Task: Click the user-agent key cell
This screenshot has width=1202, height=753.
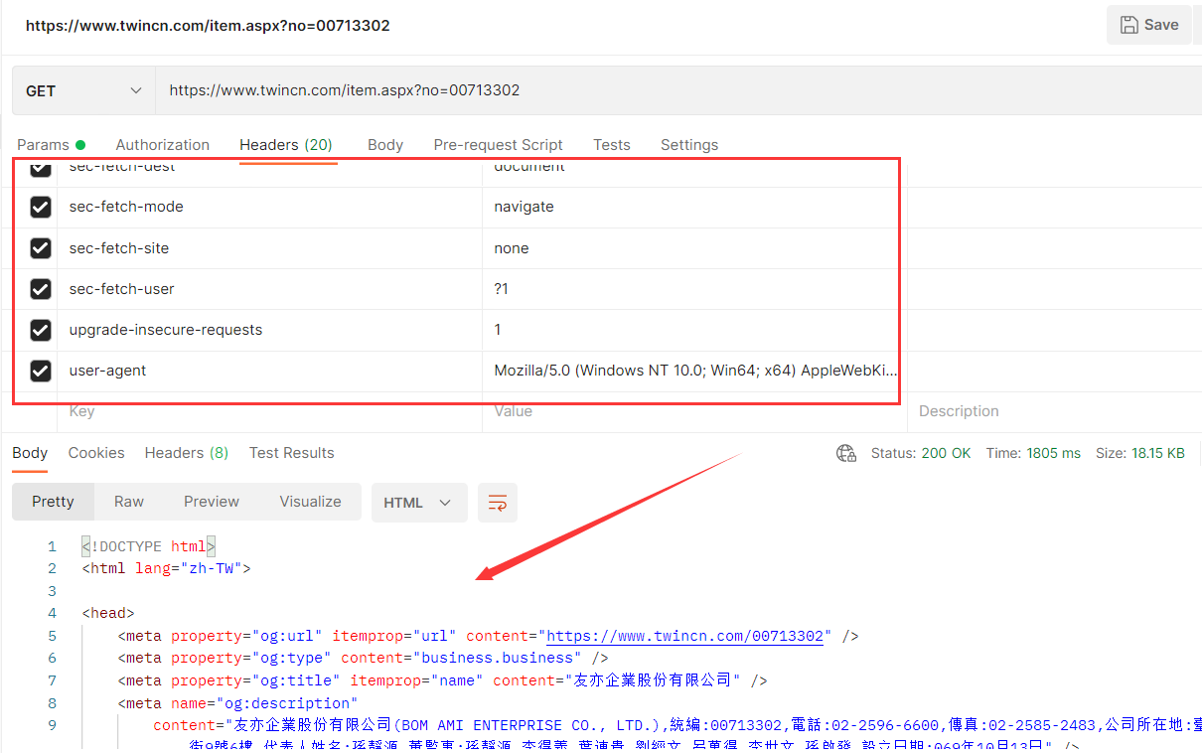Action: tap(269, 371)
